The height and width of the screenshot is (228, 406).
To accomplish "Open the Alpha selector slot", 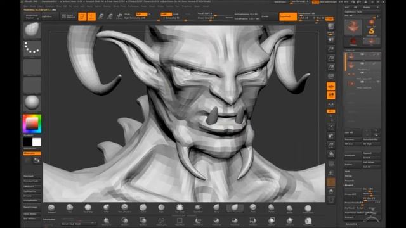I will 32,66.
